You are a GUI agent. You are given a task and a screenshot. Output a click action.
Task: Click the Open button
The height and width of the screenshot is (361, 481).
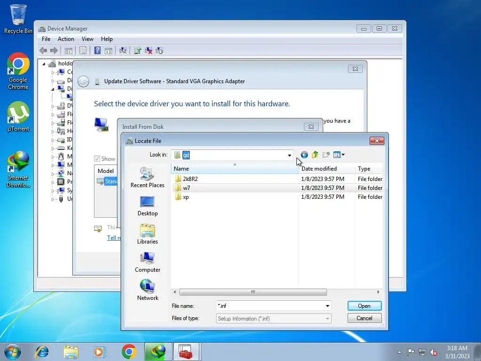click(365, 306)
